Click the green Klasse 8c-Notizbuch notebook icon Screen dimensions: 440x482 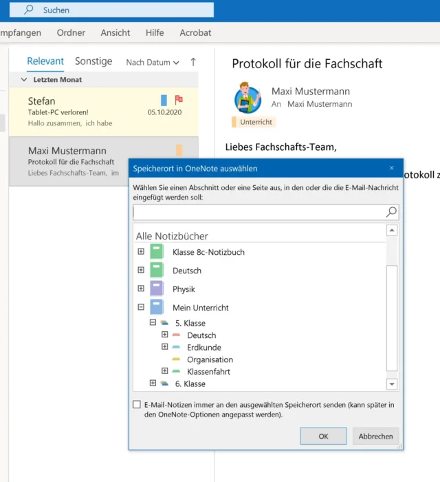click(157, 252)
